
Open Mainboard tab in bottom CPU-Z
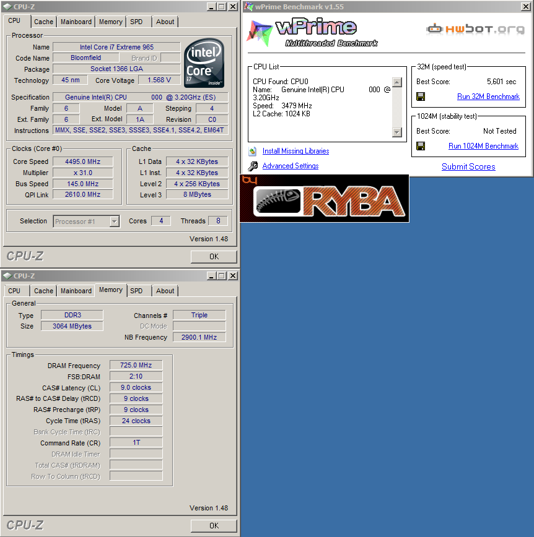76,291
